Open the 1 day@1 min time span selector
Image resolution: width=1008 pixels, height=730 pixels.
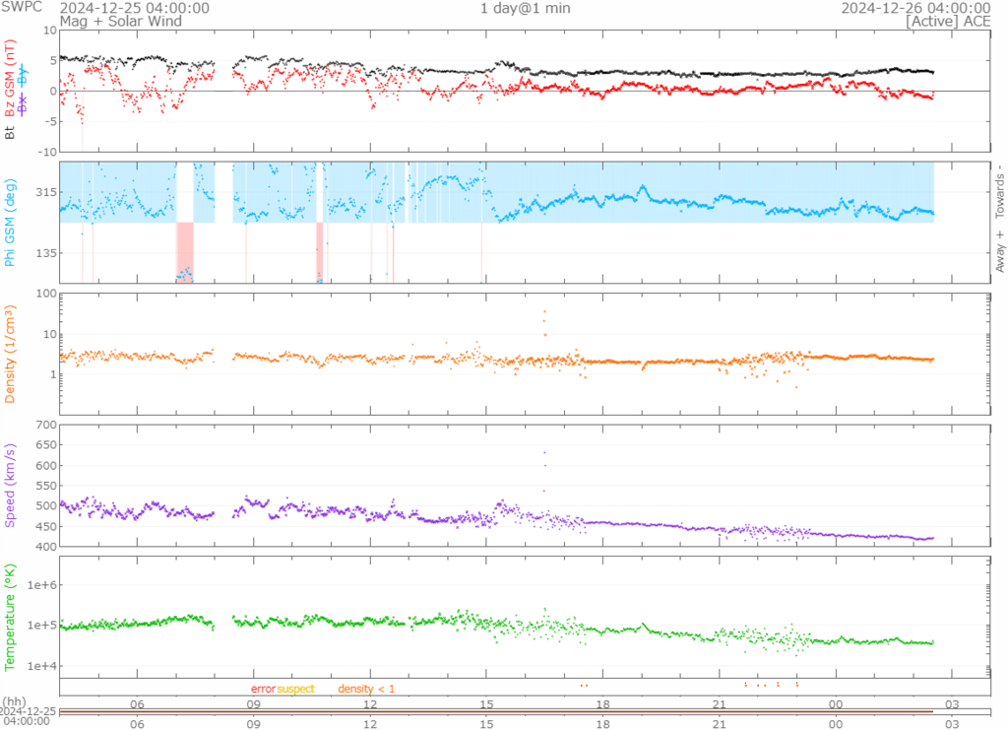pos(525,9)
